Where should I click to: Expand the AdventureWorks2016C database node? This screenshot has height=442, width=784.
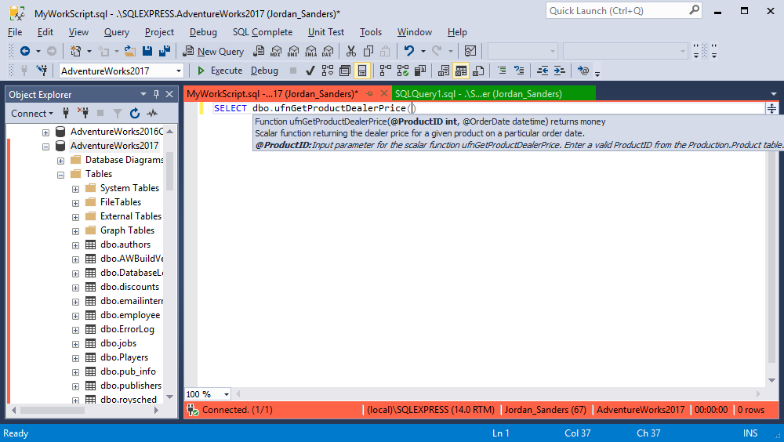(x=45, y=132)
